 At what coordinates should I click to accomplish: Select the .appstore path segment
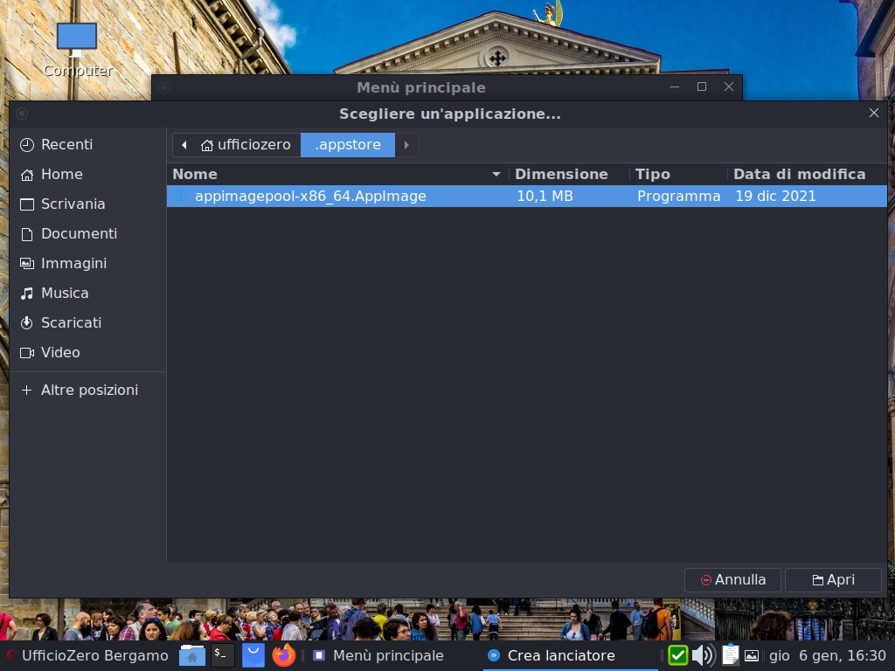coord(348,145)
